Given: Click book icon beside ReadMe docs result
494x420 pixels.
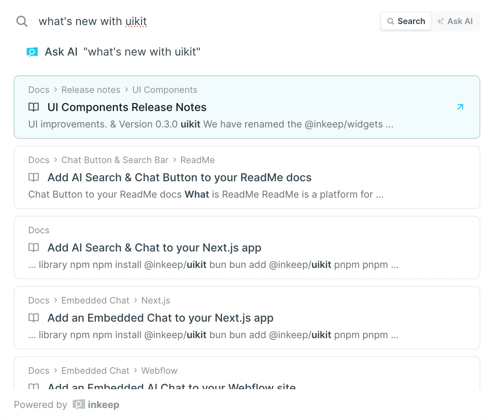Looking at the screenshot, I should tap(34, 178).
